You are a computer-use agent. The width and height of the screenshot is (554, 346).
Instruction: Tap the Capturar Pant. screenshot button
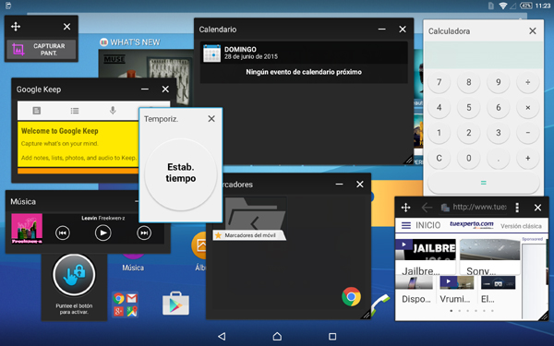42,50
